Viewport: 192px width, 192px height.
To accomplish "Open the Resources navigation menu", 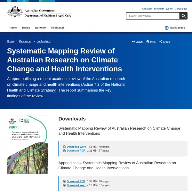I will [x=58, y=28].
